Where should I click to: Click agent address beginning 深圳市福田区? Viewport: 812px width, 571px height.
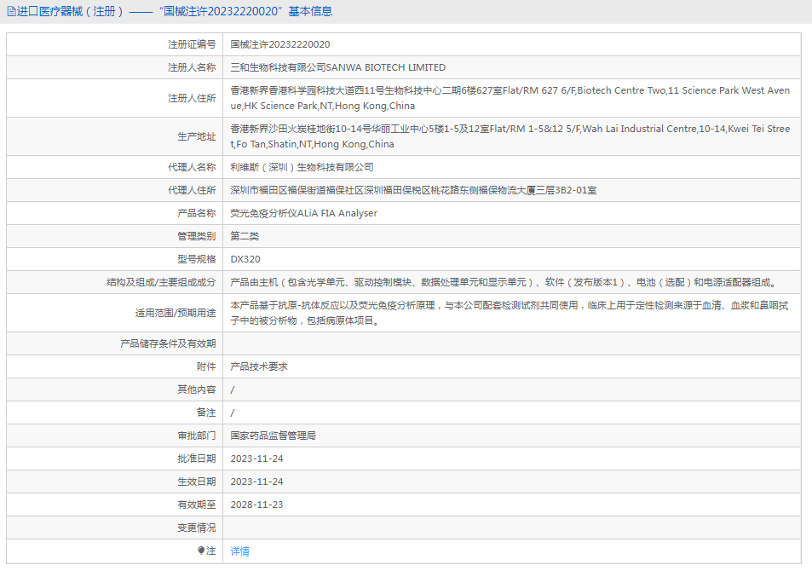point(413,190)
